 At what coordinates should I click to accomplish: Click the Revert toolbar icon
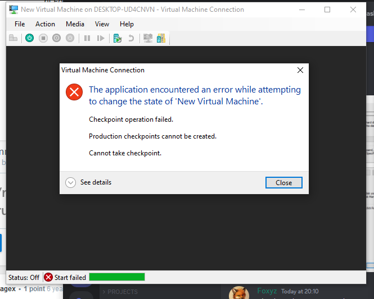131,38
